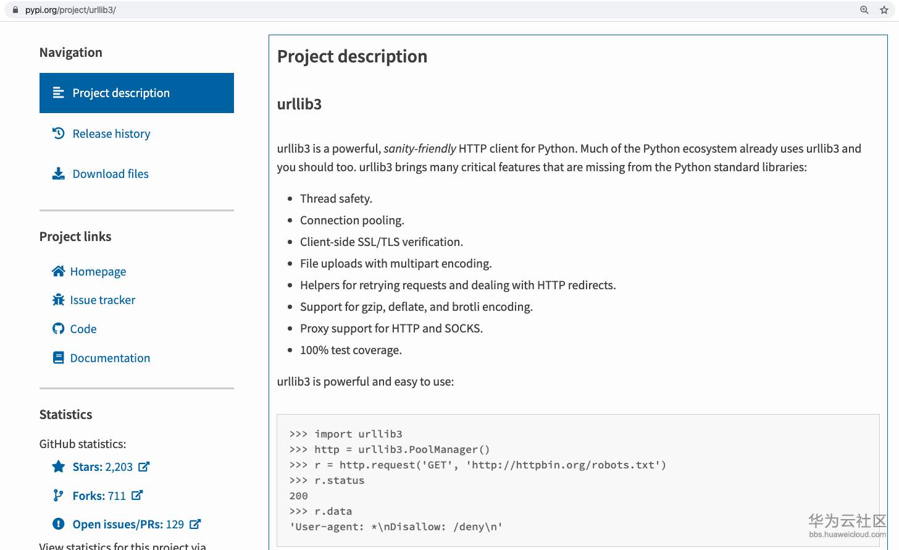
Task: Click external link icon beside Open issues/PRs
Action: (195, 524)
